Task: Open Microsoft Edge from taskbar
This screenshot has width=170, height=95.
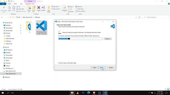Action: (x=88, y=93)
